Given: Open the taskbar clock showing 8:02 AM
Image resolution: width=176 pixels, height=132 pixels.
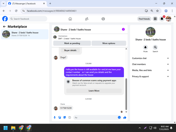Looking at the screenshot, I should tap(164, 128).
